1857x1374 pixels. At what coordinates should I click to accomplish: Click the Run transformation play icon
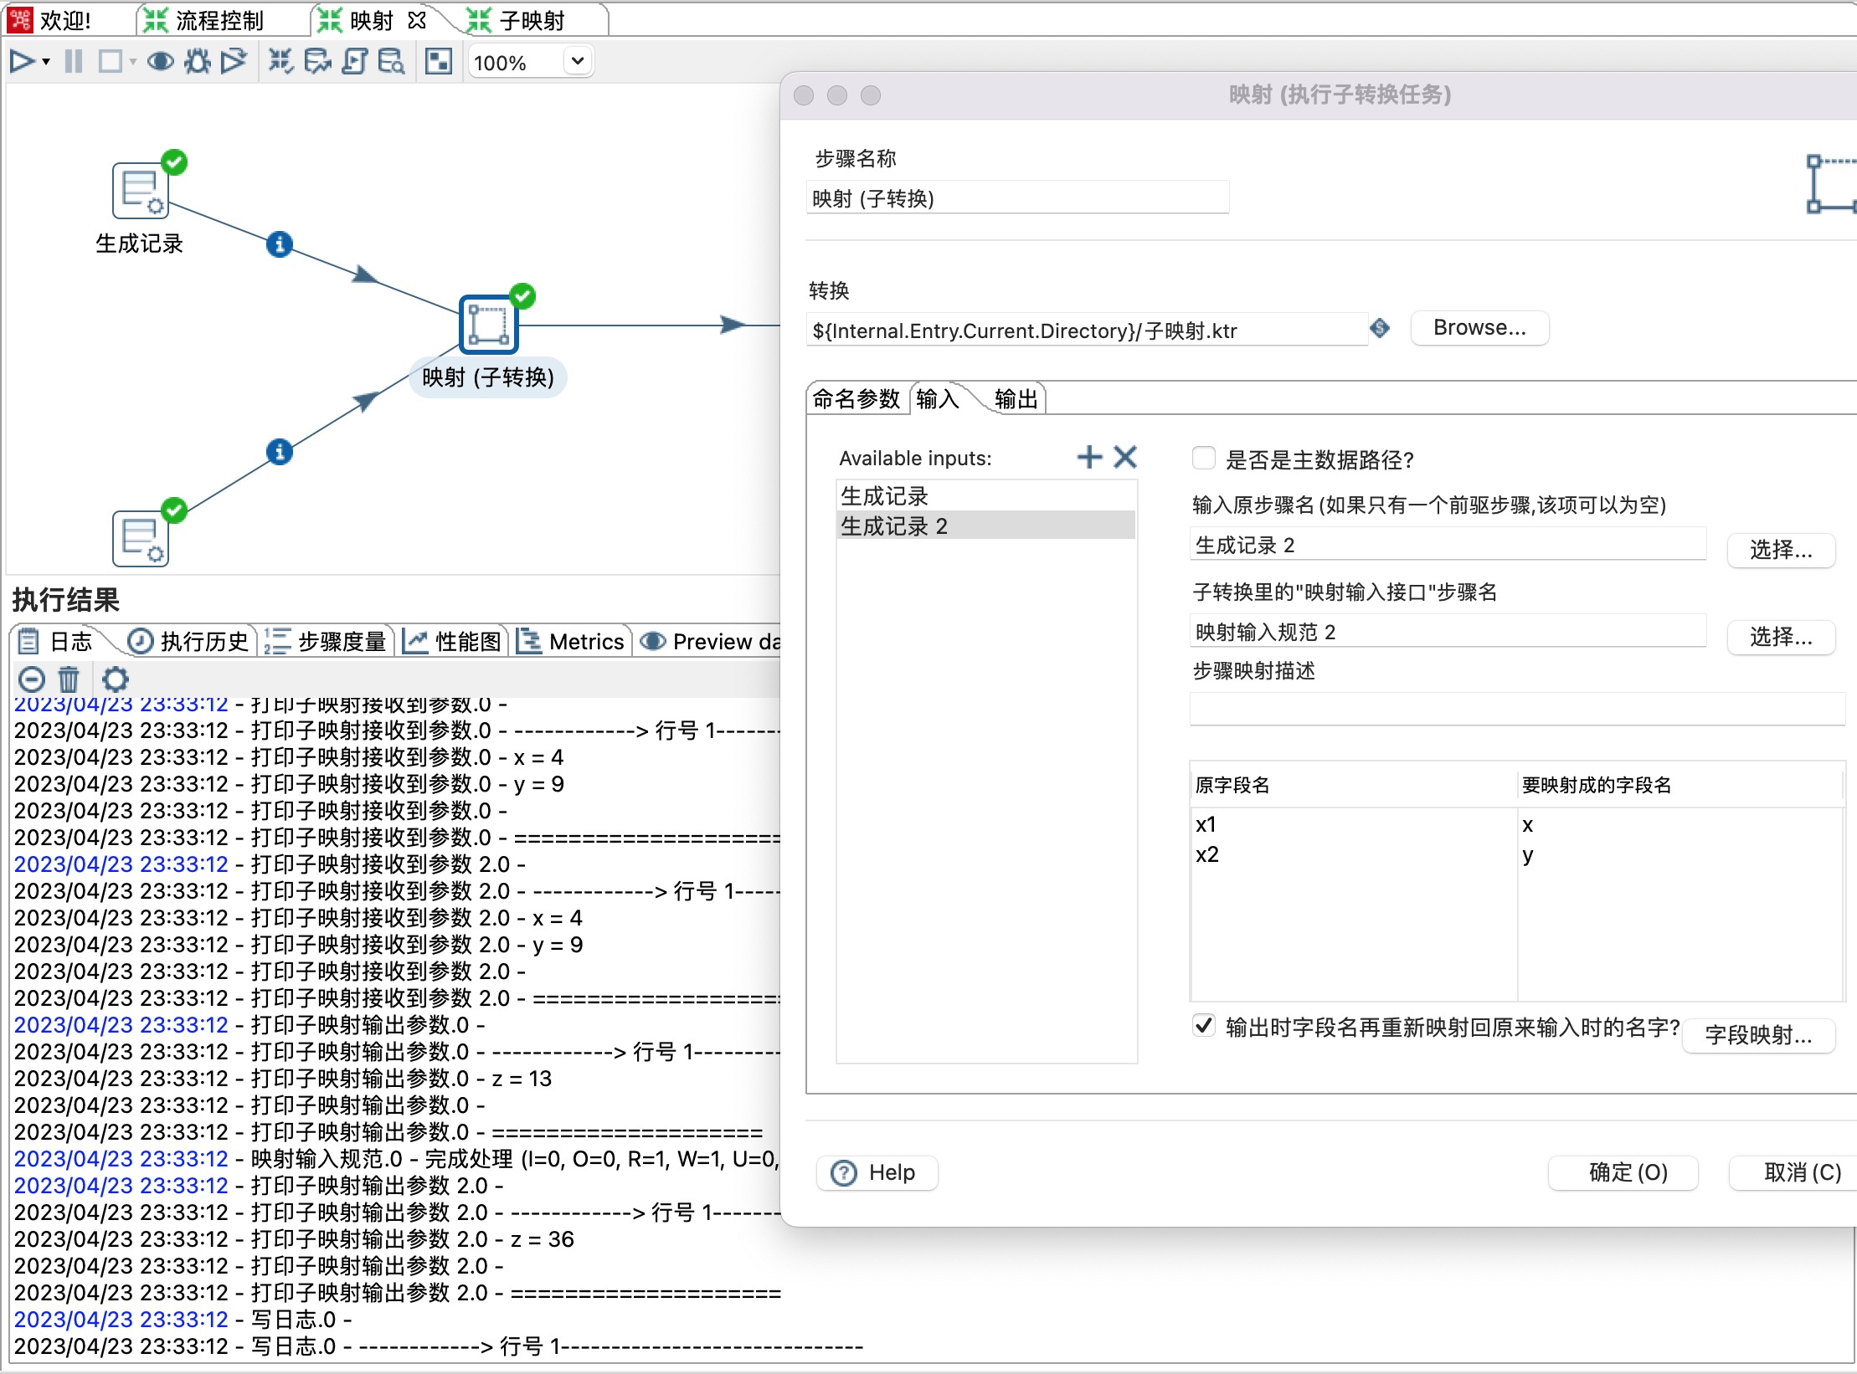coord(22,62)
